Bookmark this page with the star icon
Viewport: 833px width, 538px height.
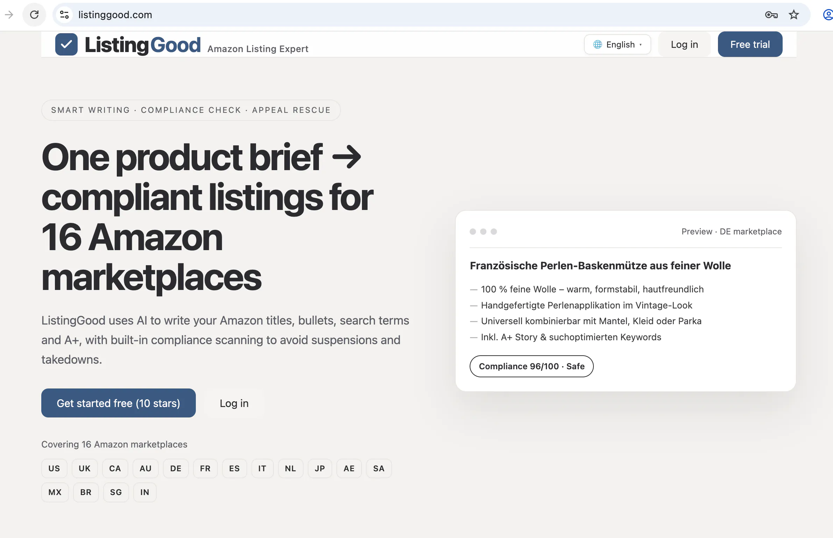point(794,15)
